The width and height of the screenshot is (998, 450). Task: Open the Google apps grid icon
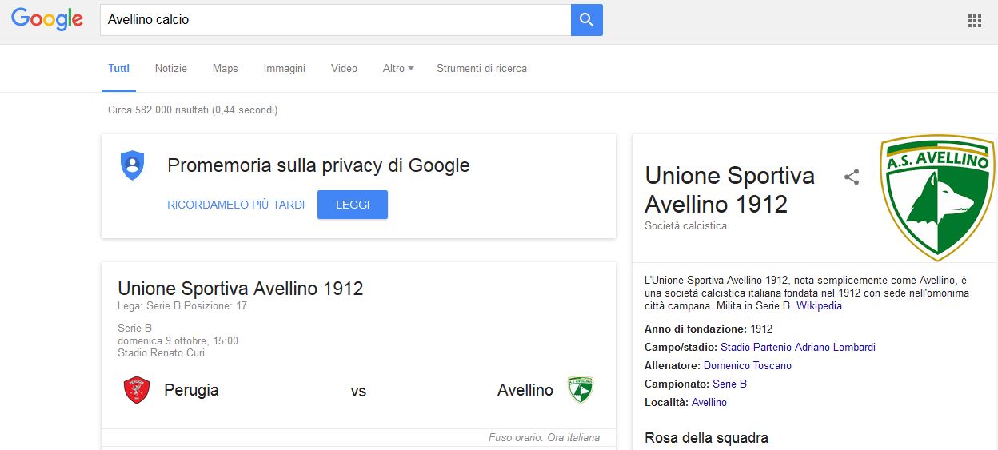[974, 21]
